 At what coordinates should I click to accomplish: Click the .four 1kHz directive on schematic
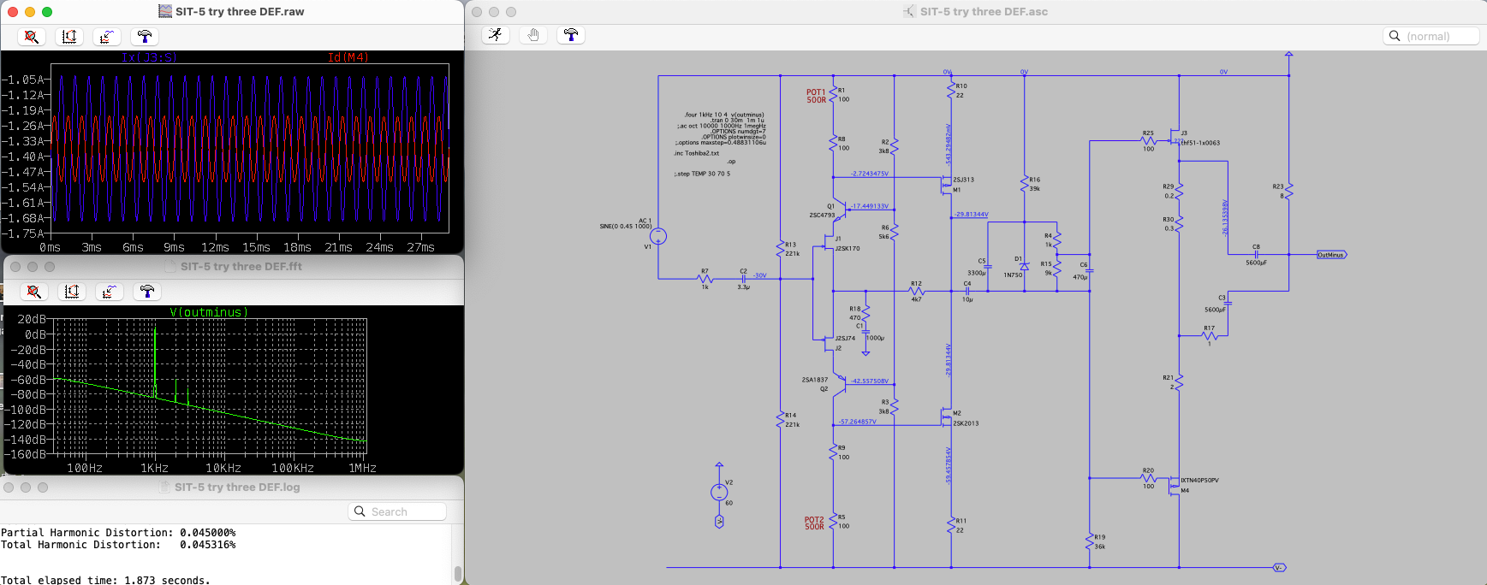[x=724, y=115]
